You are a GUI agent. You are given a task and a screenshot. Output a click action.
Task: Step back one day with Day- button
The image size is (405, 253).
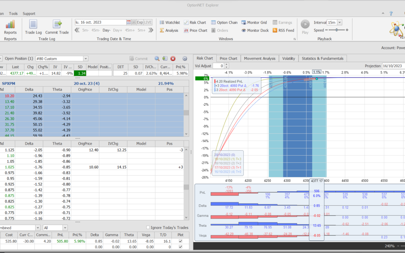point(106,30)
